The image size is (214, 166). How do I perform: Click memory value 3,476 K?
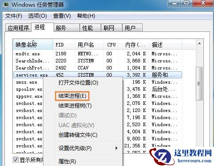136,89
